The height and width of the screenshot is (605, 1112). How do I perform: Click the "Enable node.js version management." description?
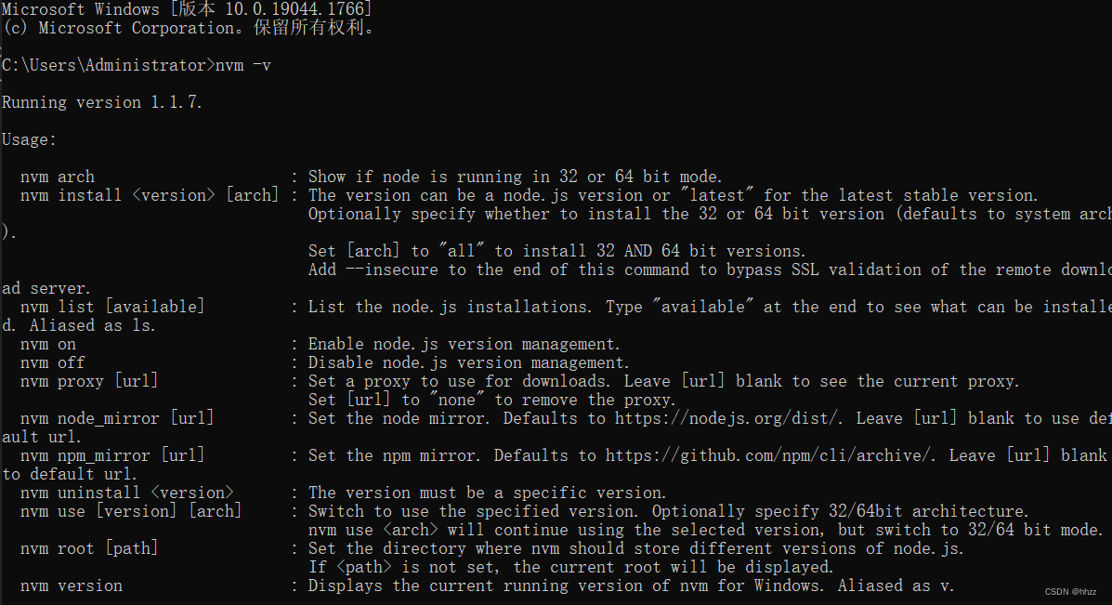(464, 344)
